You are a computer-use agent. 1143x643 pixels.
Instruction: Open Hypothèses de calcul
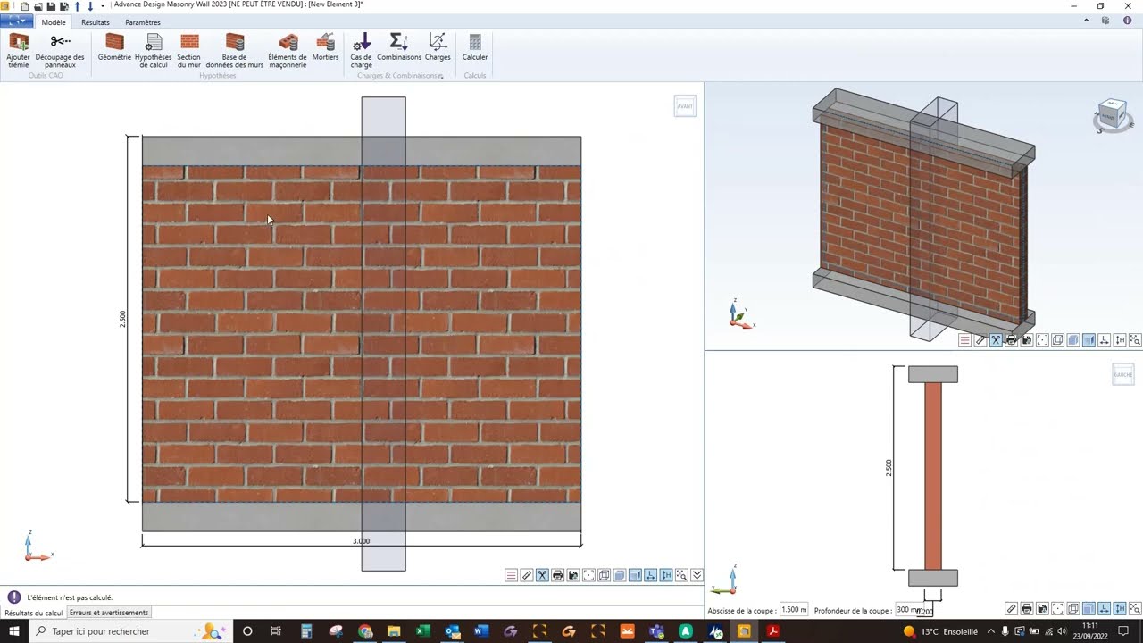[x=154, y=51]
